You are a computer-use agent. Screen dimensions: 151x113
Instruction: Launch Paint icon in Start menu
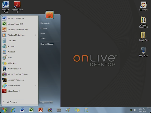[x=4, y=58]
